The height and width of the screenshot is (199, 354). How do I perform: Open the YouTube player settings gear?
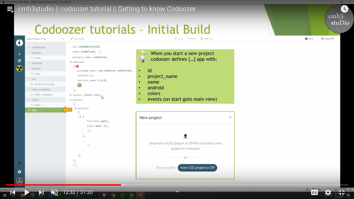click(x=328, y=192)
